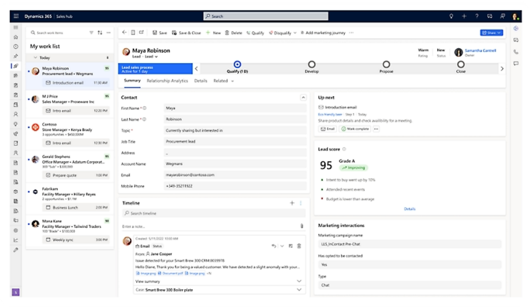Click the plus quick create icon in header
This screenshot has width=529, height=307.
464,16
